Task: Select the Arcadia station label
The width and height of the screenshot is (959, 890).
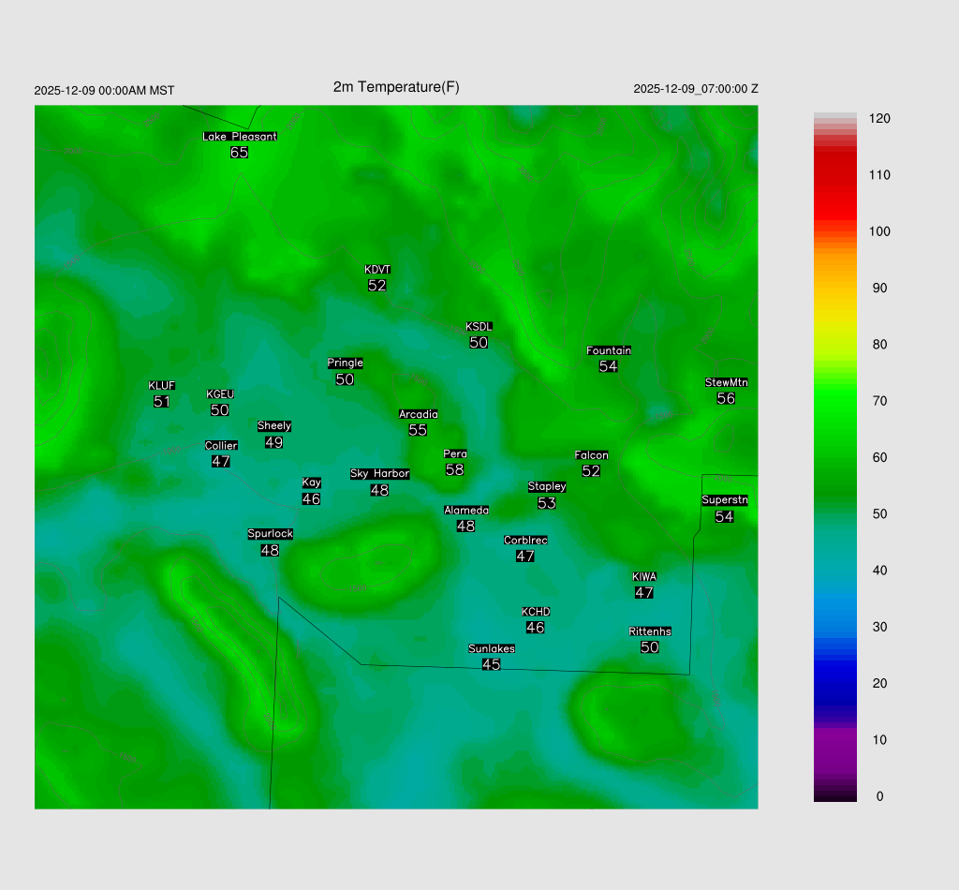Action: (x=418, y=414)
